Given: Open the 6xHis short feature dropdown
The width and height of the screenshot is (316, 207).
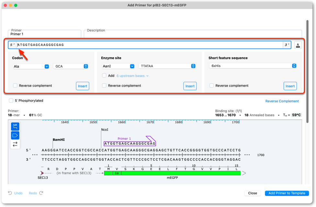Looking at the screenshot, I should (x=253, y=66).
